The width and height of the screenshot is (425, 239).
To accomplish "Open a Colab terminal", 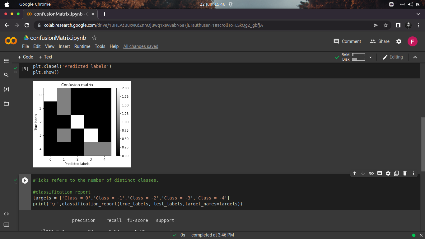I will [x=6, y=224].
